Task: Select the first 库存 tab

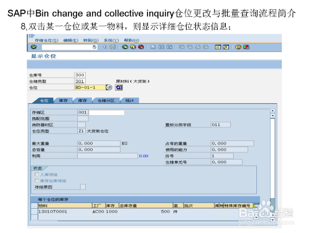Action: point(63,101)
